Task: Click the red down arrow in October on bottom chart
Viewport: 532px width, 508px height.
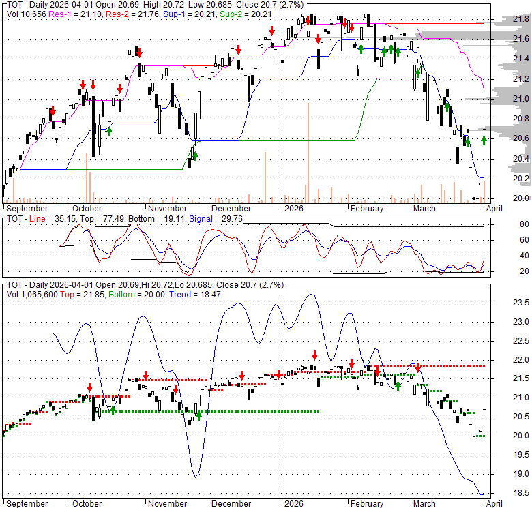Action: coord(89,387)
